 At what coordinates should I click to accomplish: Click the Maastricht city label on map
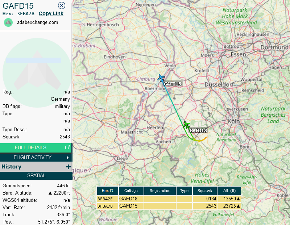(132, 132)
